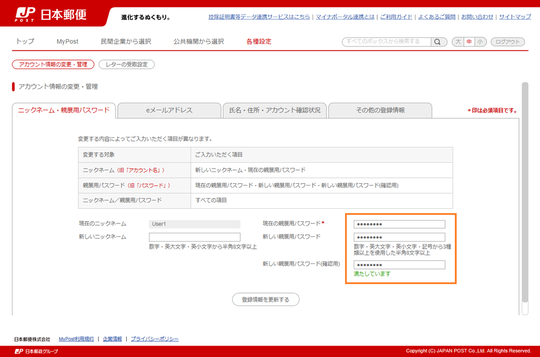Open マイナポータル連携とは link
Image resolution: width=540 pixels, height=357 pixels.
coord(345,17)
